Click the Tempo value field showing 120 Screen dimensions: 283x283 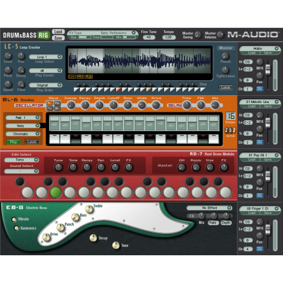[x=169, y=37]
